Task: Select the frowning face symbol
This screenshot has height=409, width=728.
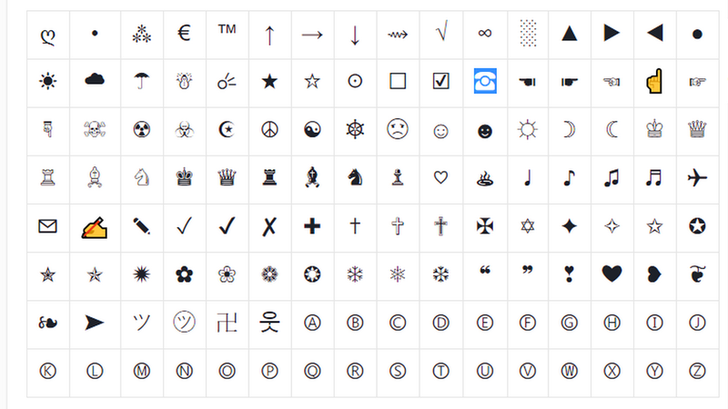Action: (x=398, y=129)
